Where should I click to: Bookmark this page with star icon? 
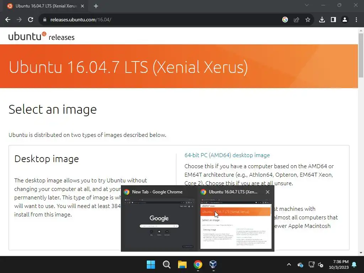point(308,20)
